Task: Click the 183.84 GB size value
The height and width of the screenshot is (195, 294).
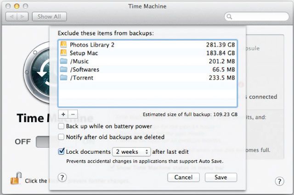Action: click(220, 53)
